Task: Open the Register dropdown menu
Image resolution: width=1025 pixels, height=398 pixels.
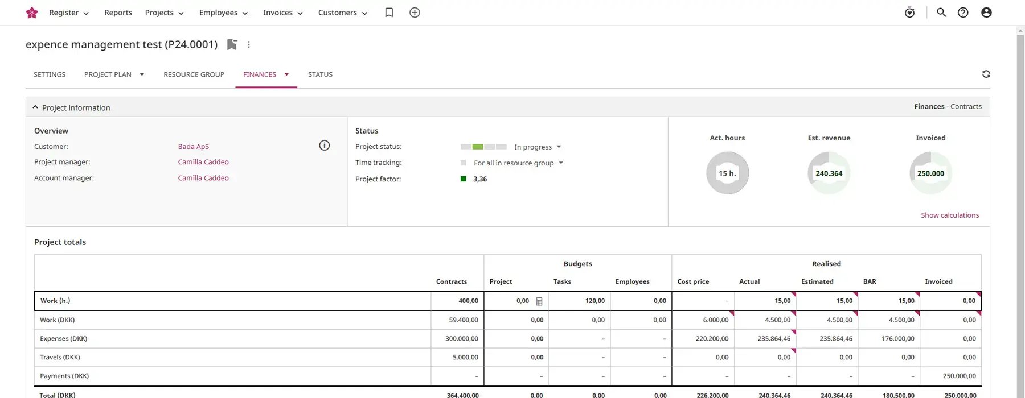Action: click(x=69, y=13)
